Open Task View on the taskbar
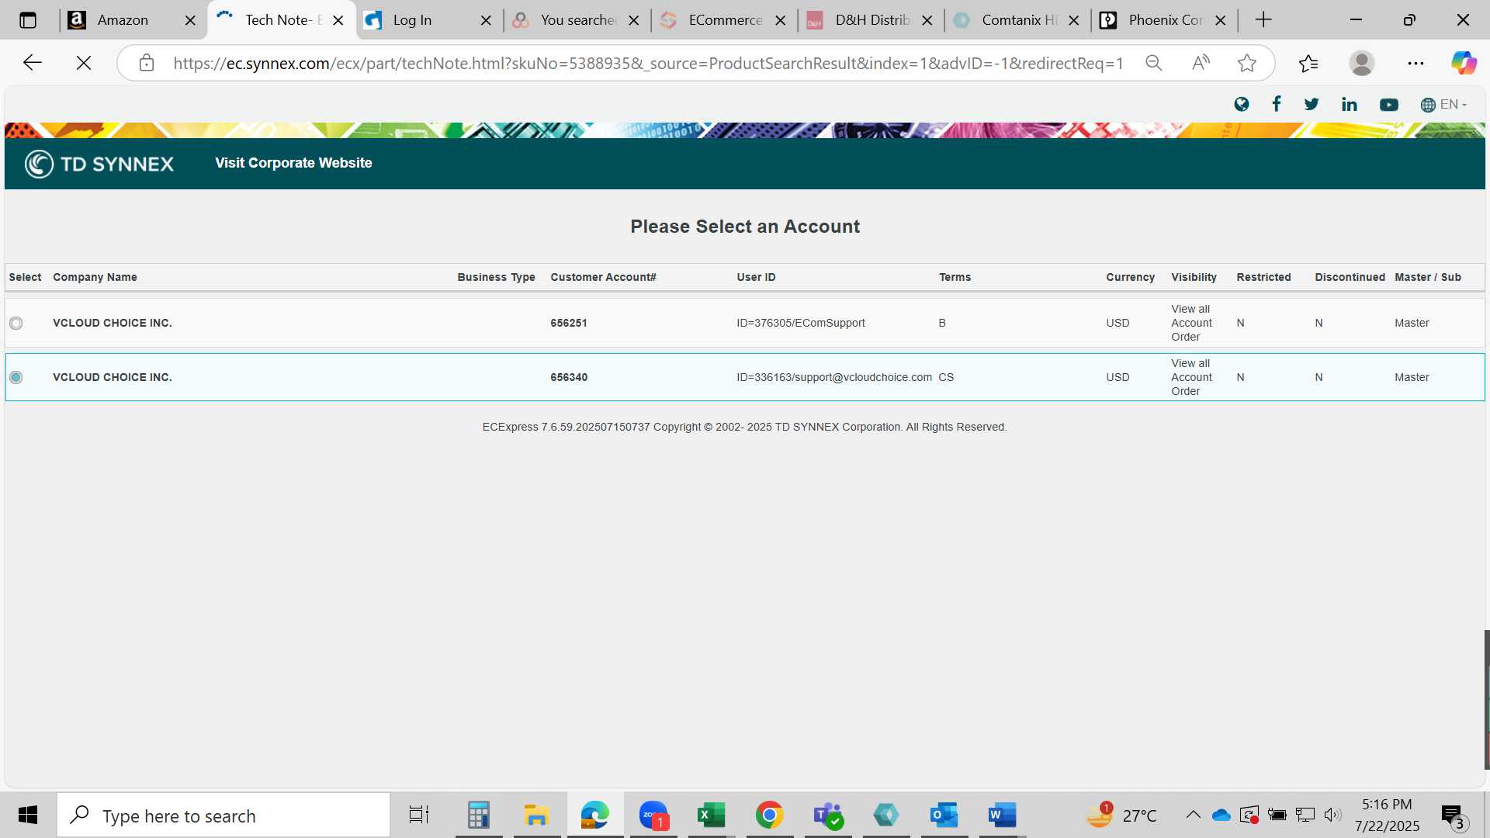 (x=419, y=815)
